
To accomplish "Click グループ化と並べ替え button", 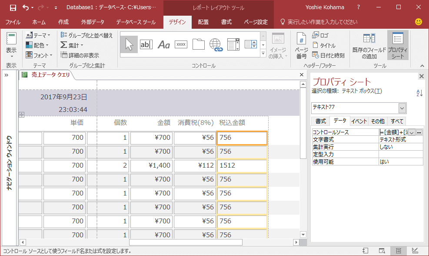I will [x=87, y=35].
